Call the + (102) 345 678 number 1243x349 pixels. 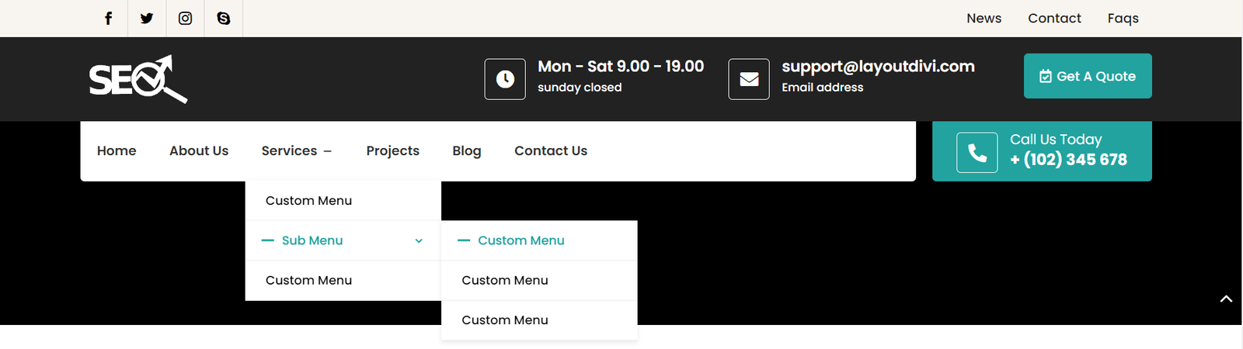pyautogui.click(x=1068, y=160)
